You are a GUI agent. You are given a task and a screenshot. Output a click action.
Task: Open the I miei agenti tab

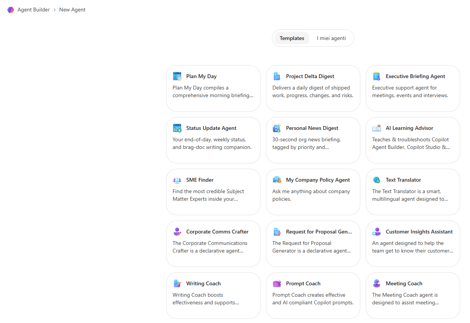[331, 38]
